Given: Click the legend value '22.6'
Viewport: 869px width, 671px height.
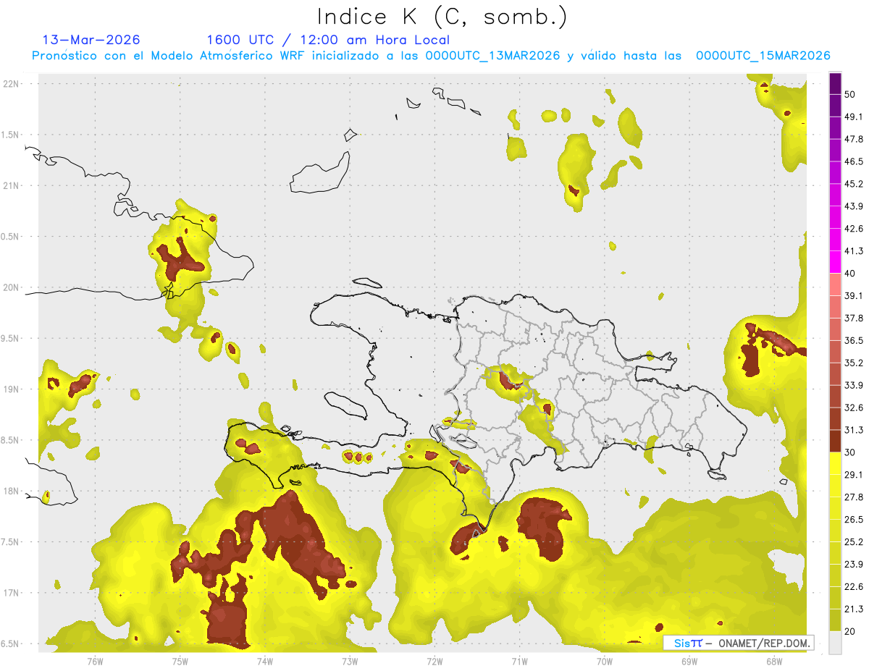Looking at the screenshot, I should pos(854,587).
